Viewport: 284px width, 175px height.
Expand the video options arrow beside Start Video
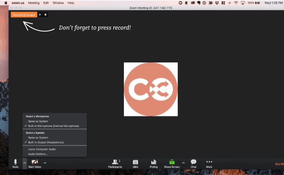[x=45, y=163]
